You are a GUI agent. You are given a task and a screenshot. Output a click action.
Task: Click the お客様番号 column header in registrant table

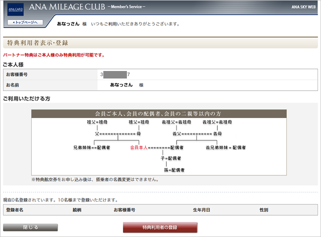tap(124, 210)
